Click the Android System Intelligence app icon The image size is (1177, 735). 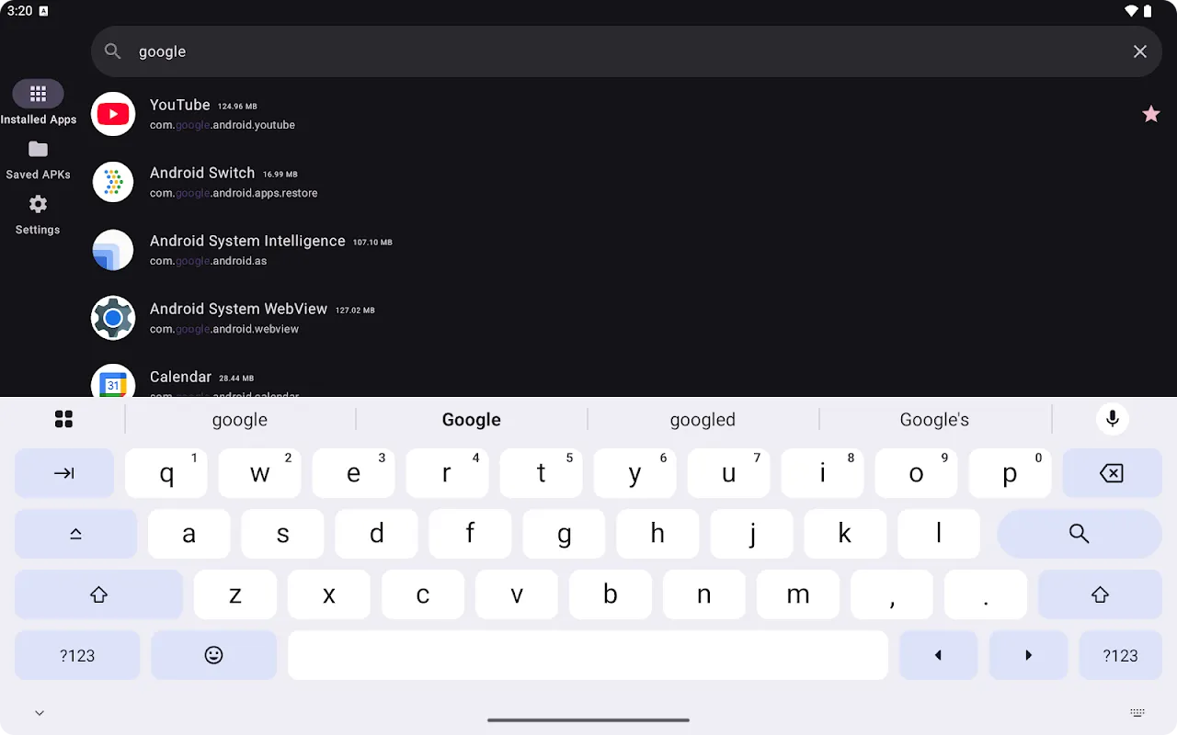coord(112,250)
